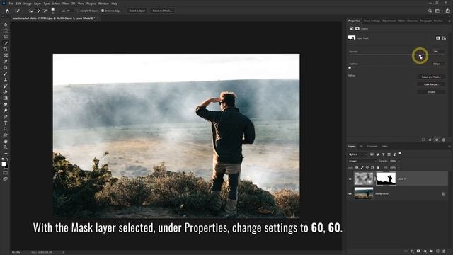Select the Lasso tool
Image resolution: width=453 pixels, height=255 pixels.
pos(5,37)
